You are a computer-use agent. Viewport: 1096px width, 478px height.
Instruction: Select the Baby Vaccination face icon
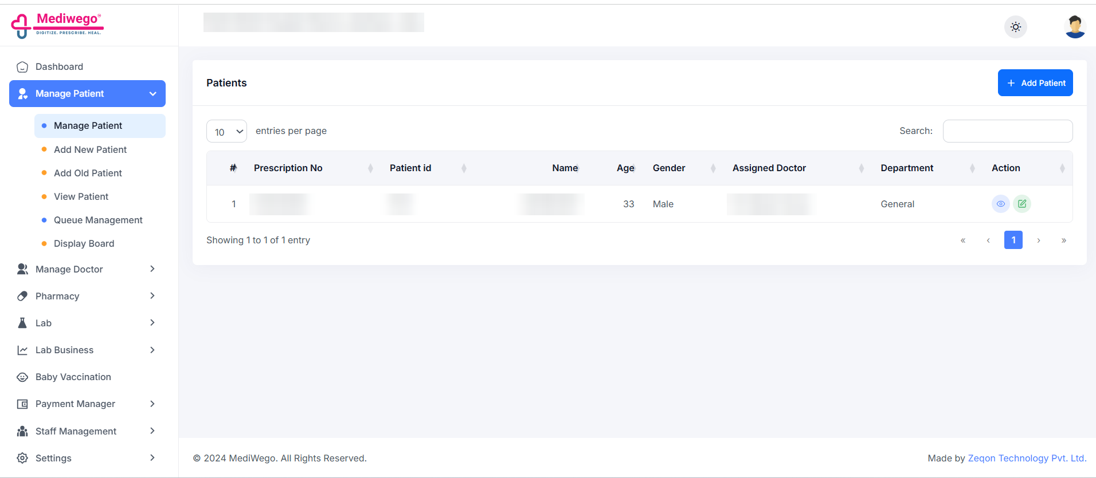click(x=22, y=377)
